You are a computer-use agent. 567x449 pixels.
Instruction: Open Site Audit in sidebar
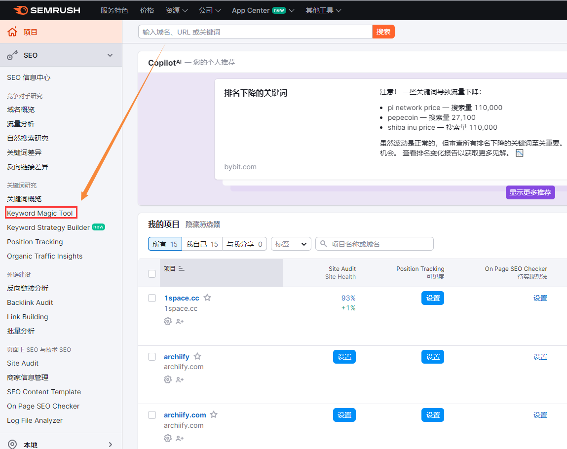(22, 363)
